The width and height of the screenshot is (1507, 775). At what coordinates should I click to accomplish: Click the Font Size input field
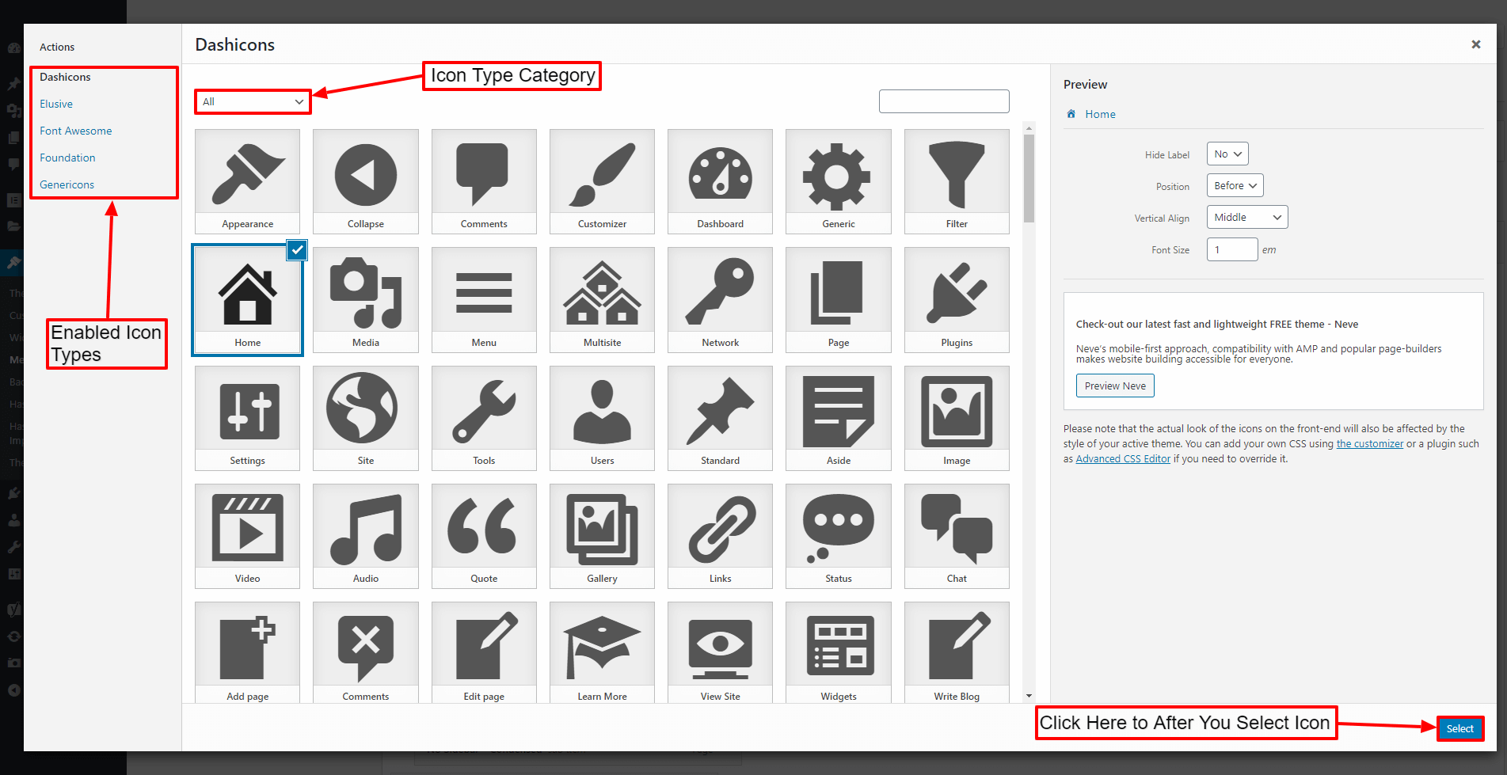point(1232,249)
